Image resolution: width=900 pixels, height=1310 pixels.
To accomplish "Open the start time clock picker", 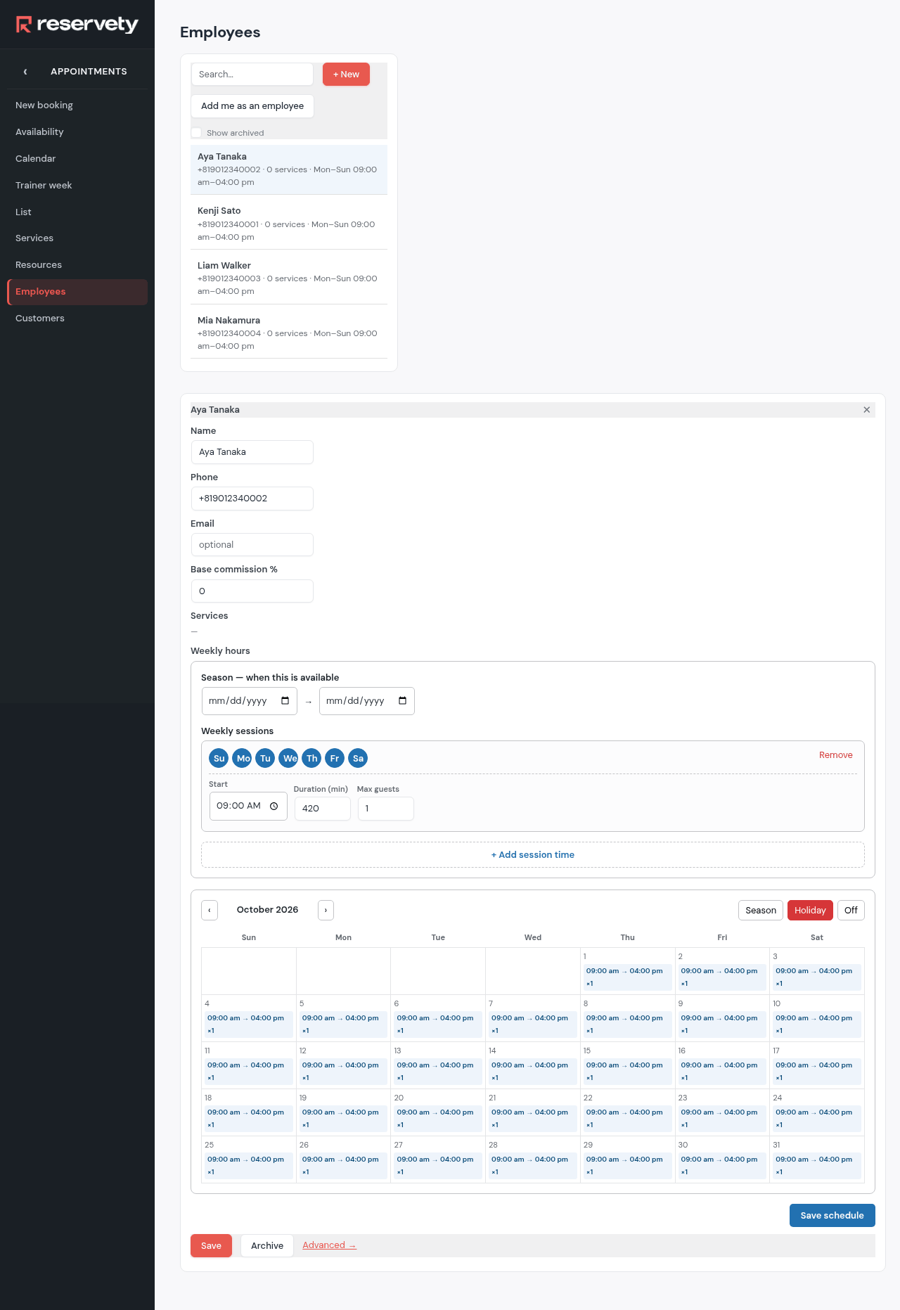I will tap(274, 807).
